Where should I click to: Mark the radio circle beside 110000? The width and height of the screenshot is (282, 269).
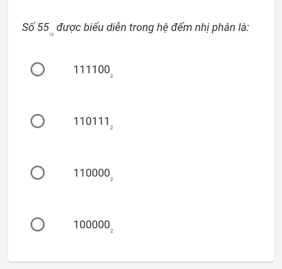pos(37,173)
